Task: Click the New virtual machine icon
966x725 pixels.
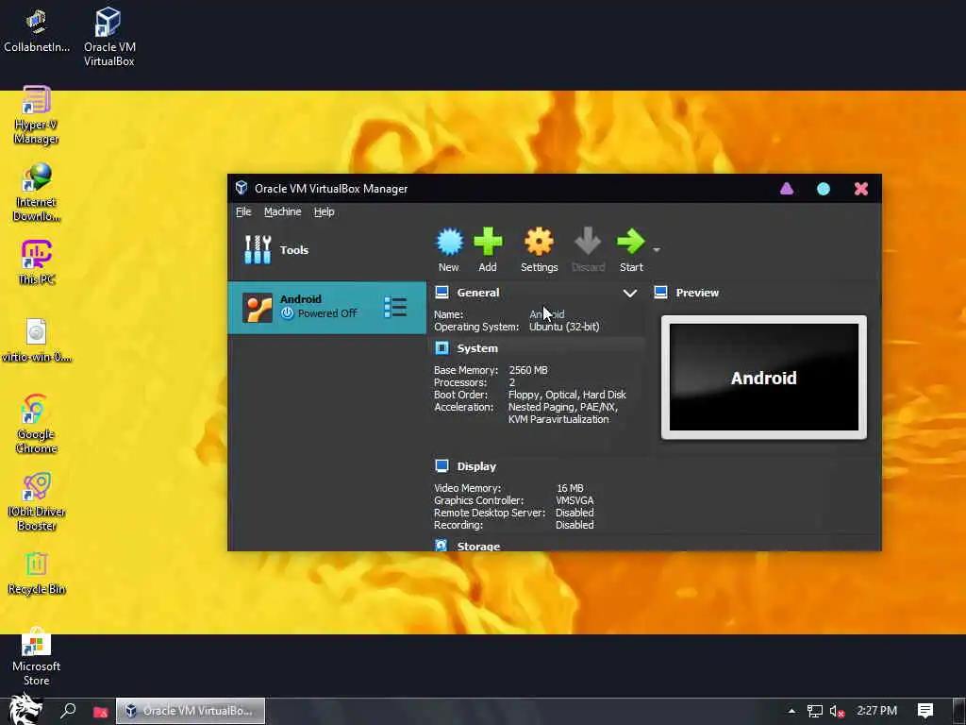Action: pyautogui.click(x=449, y=242)
